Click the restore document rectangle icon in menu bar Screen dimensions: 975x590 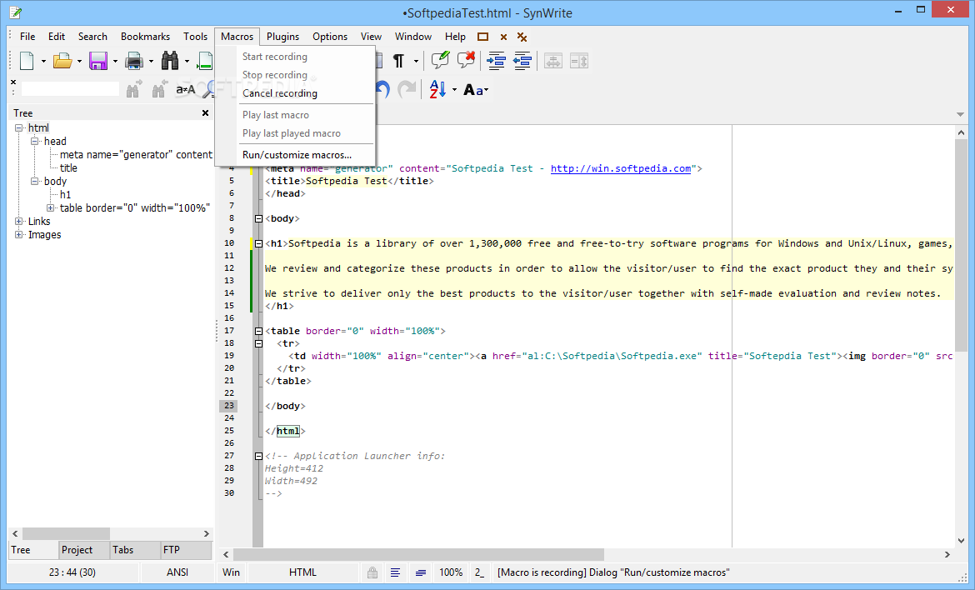tap(483, 37)
